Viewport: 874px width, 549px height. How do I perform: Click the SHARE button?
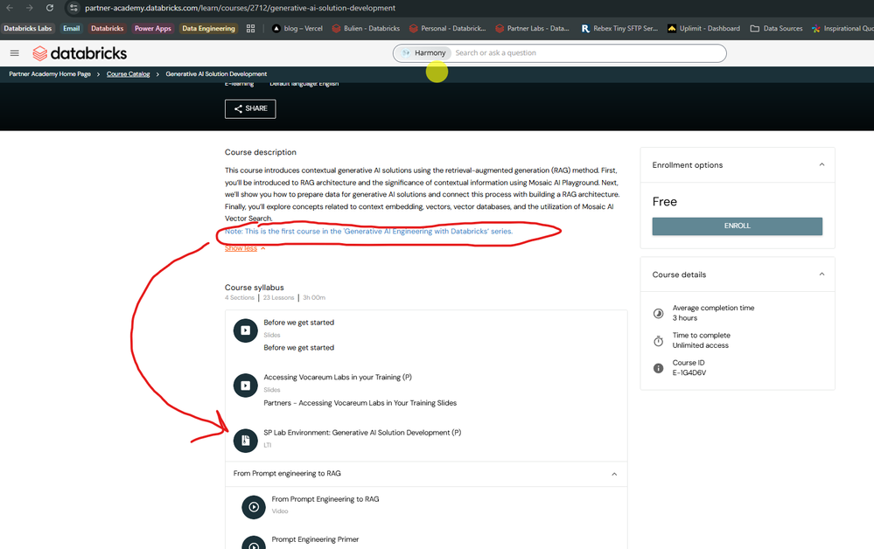pos(250,108)
